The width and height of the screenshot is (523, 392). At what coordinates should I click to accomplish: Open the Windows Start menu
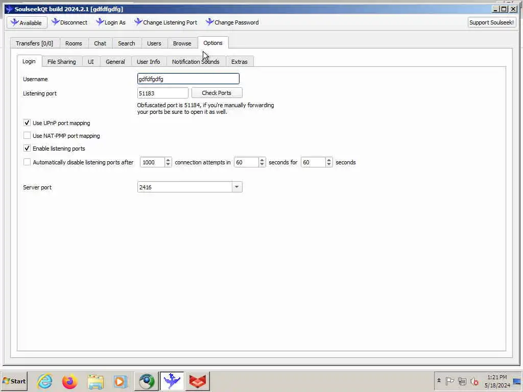[14, 381]
